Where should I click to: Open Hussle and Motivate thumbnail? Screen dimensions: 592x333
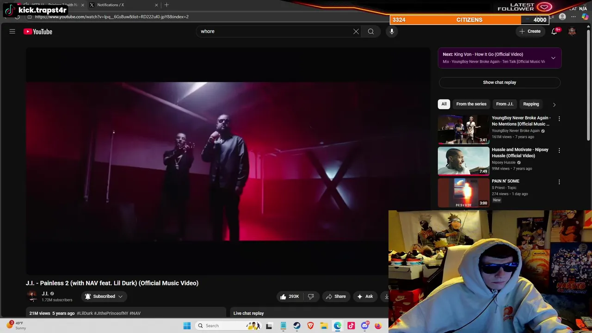tap(463, 161)
